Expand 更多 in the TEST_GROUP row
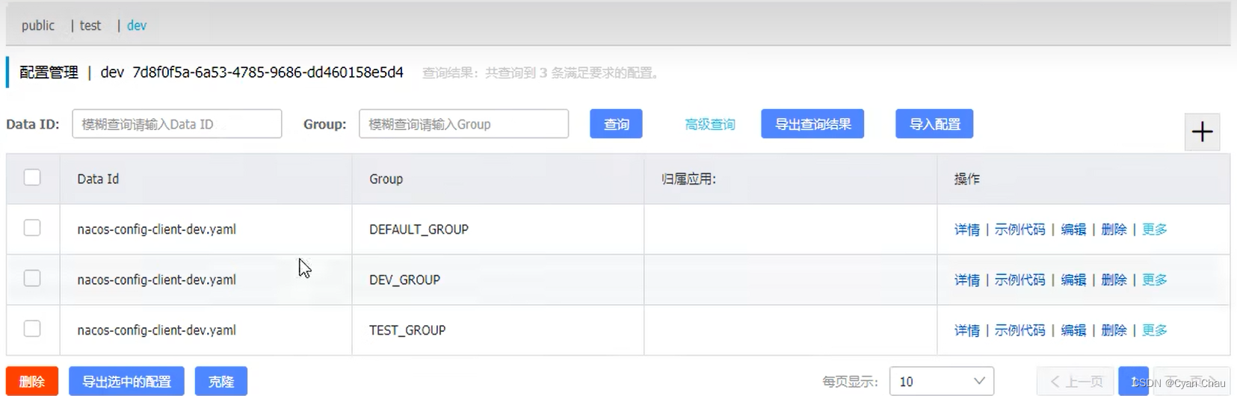The image size is (1237, 396). pyautogui.click(x=1155, y=330)
